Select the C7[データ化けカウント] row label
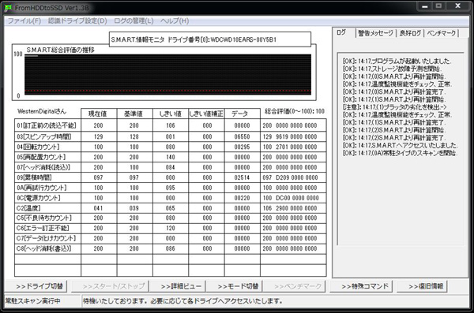Viewport: 474px width, 313px height. tap(47, 238)
